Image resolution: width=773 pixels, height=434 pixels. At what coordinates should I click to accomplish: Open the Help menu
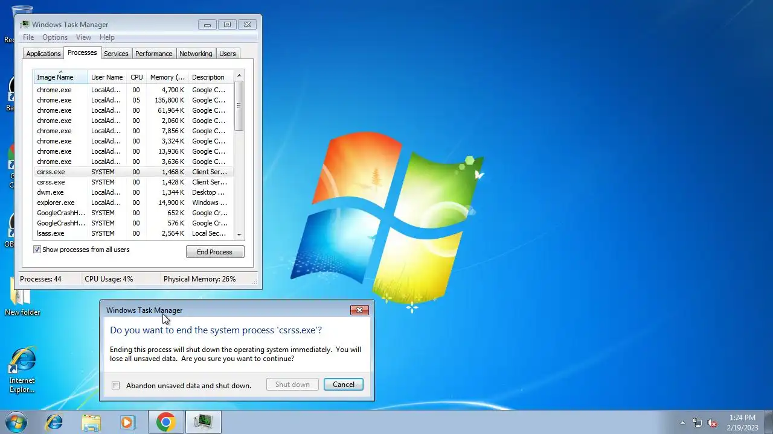[107, 37]
